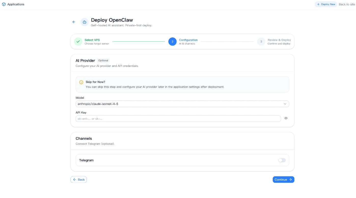This screenshot has height=198, width=356.
Task: Reveal the API key with the eye icon
Action: click(286, 118)
